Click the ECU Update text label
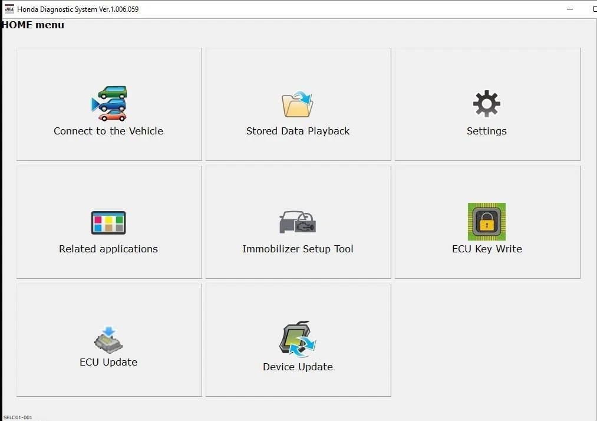The image size is (597, 421). pyautogui.click(x=108, y=362)
